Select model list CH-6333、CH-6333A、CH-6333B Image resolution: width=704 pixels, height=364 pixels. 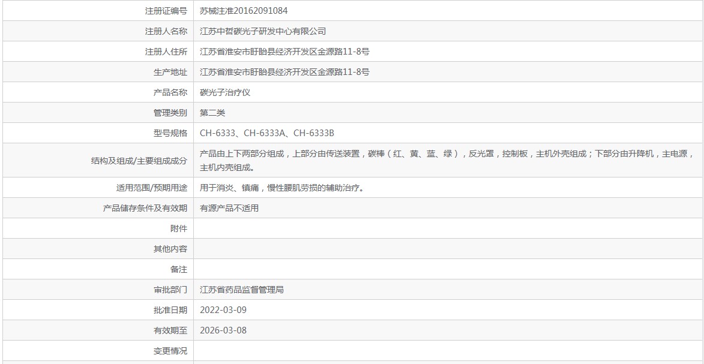(x=266, y=133)
